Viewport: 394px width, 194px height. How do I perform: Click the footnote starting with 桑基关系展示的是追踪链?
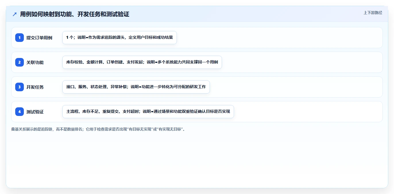click(x=98, y=129)
